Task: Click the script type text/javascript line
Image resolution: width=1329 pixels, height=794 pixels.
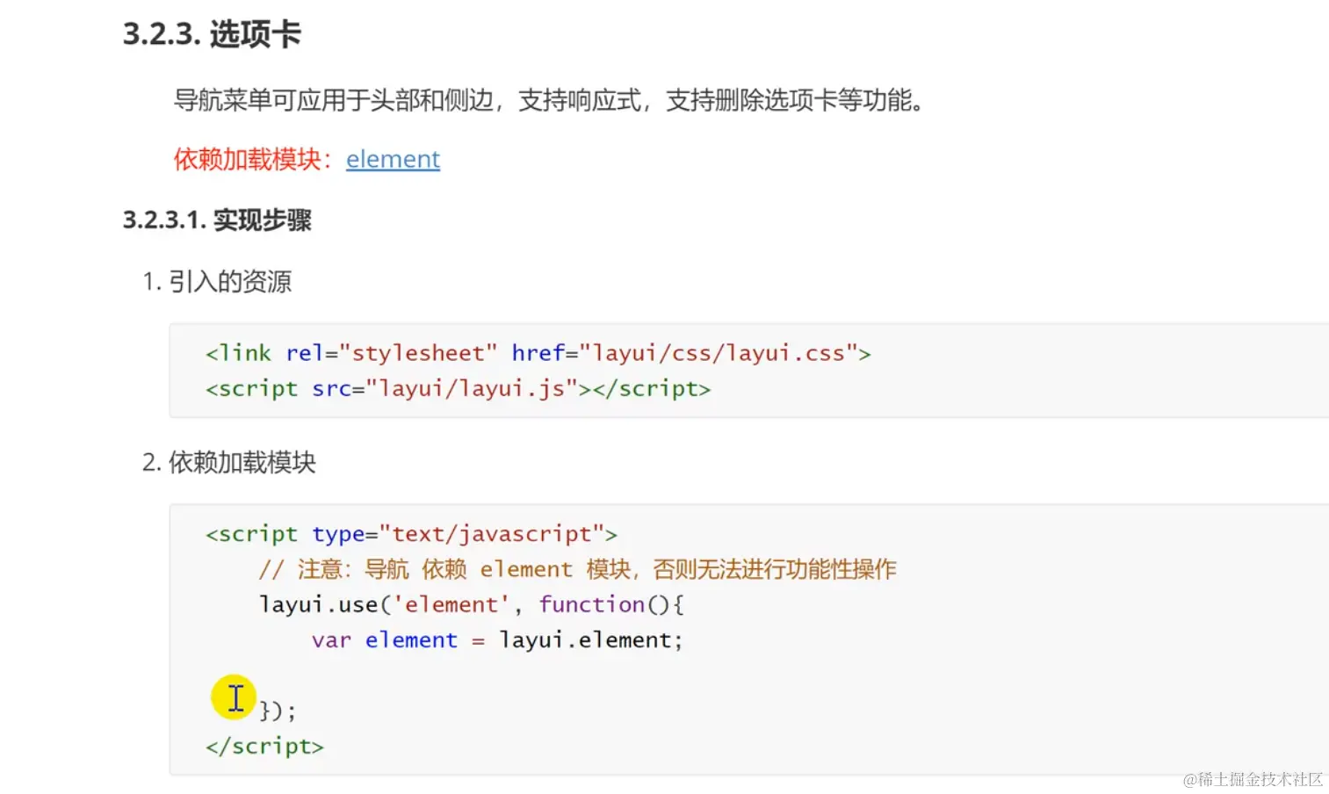Action: [411, 534]
